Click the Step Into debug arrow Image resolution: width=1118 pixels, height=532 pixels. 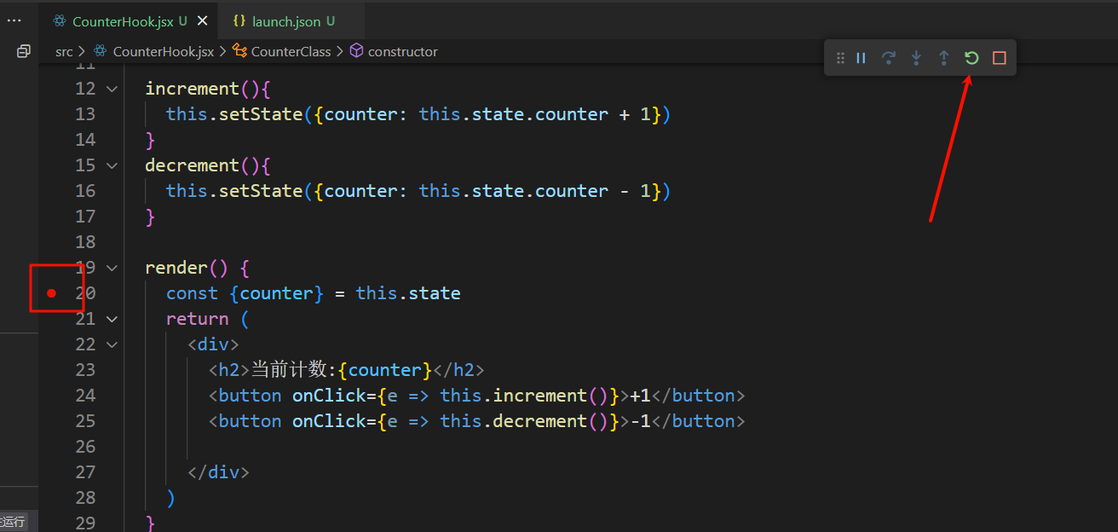coord(916,58)
